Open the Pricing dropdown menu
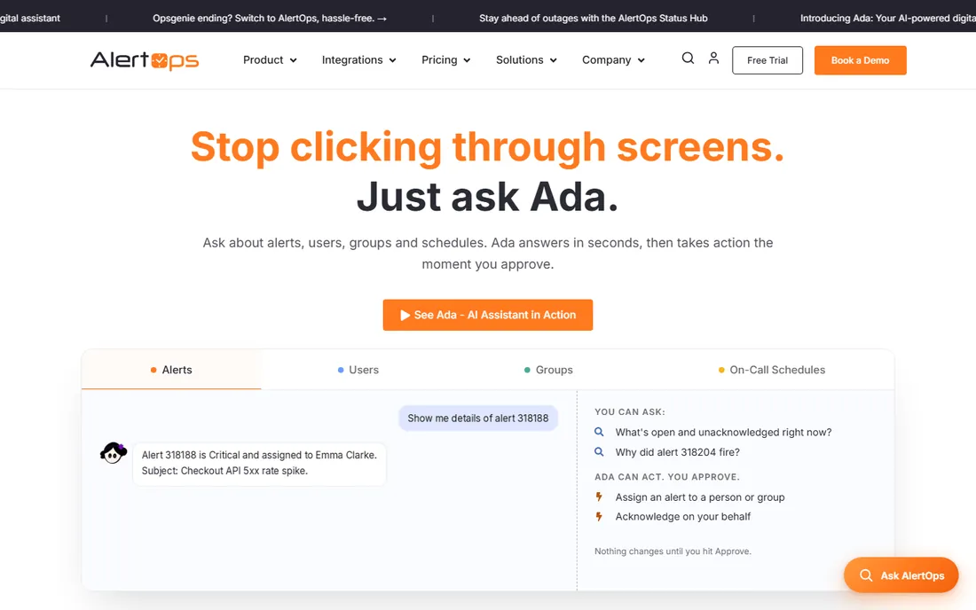 445,60
